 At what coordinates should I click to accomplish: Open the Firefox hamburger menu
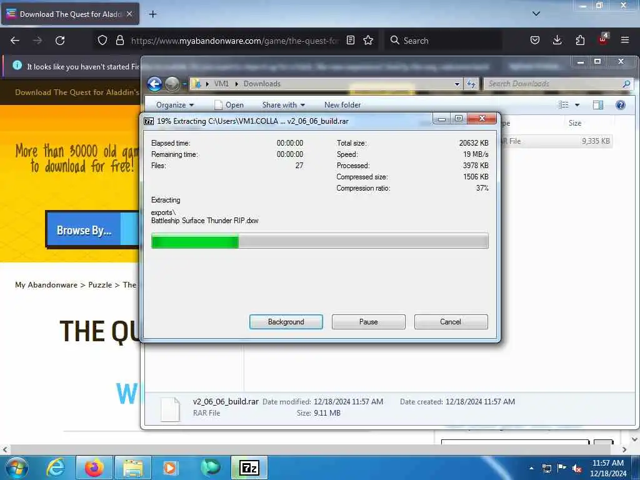click(625, 41)
